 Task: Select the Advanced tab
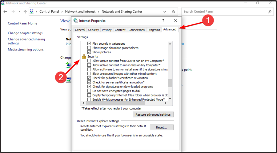pos(170,29)
